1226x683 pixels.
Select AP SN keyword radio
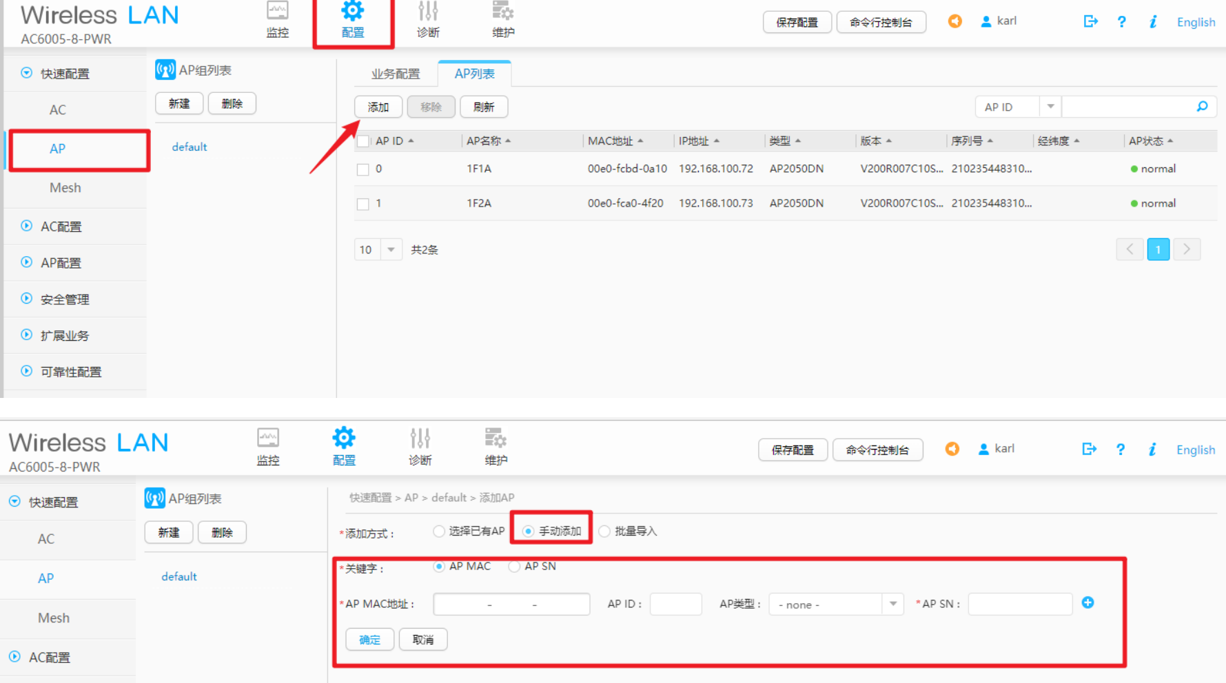[x=514, y=566]
